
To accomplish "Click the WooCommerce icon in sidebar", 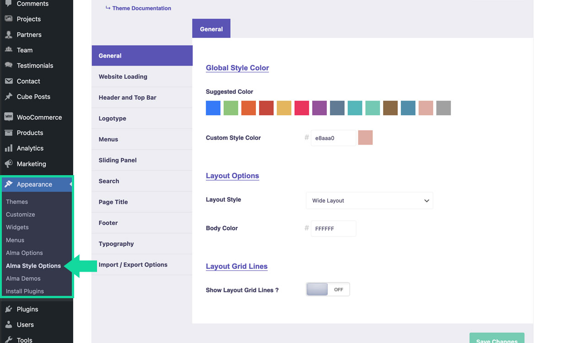I will 8,117.
